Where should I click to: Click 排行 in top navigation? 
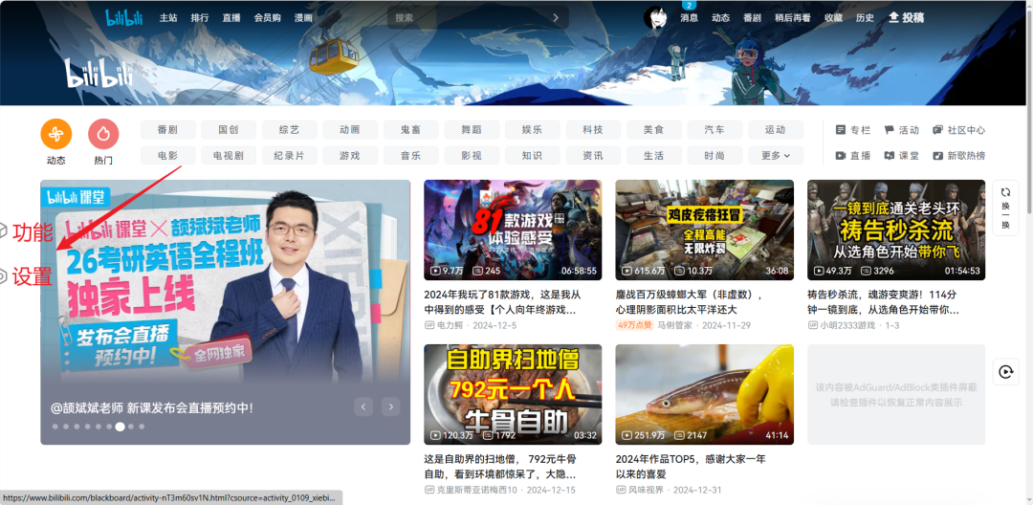point(200,18)
